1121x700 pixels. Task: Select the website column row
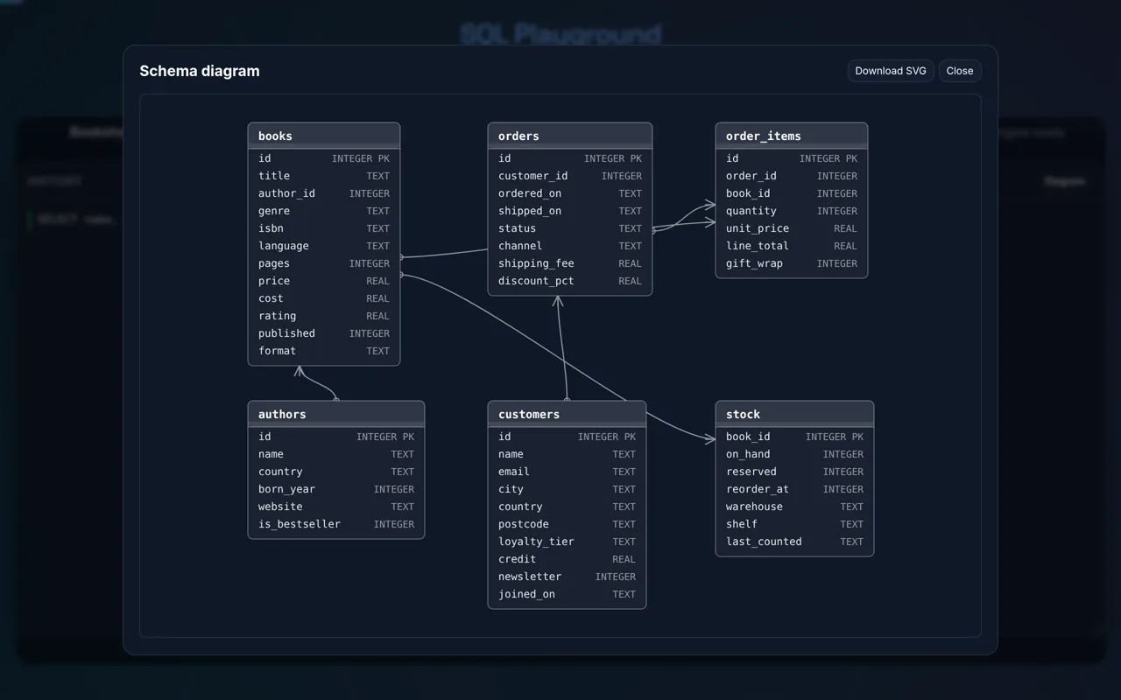336,507
